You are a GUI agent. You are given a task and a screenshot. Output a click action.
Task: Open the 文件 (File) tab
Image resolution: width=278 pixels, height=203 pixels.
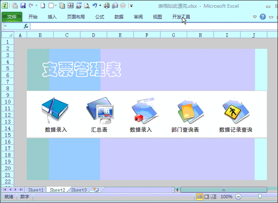coord(12,17)
